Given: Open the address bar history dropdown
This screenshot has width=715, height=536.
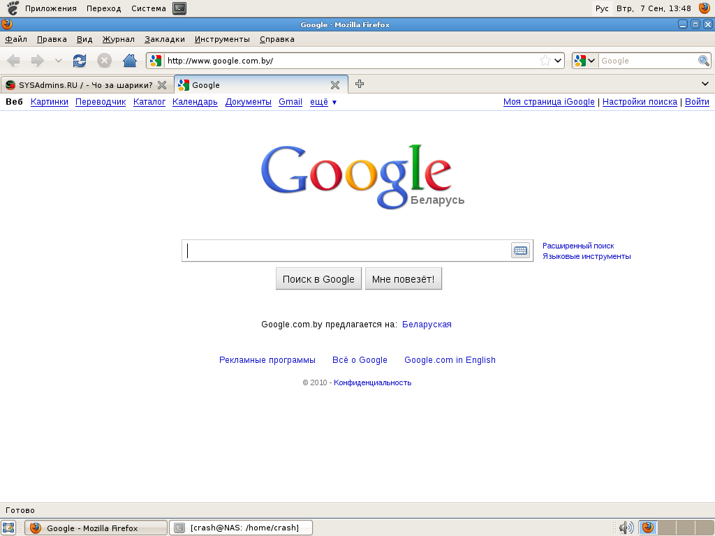Looking at the screenshot, I should pos(558,61).
